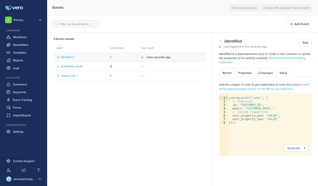Go to Templates code icon
Image resolution: width=318 pixels, height=186 pixels.
(x=8, y=53)
